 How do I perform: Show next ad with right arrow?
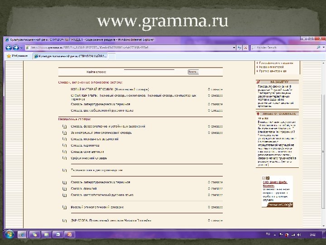click(268, 178)
